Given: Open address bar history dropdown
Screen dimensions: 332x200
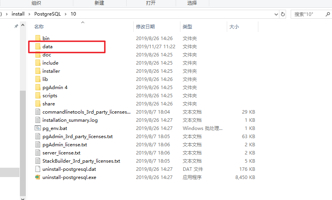Looking at the screenshot, I should click(276, 14).
